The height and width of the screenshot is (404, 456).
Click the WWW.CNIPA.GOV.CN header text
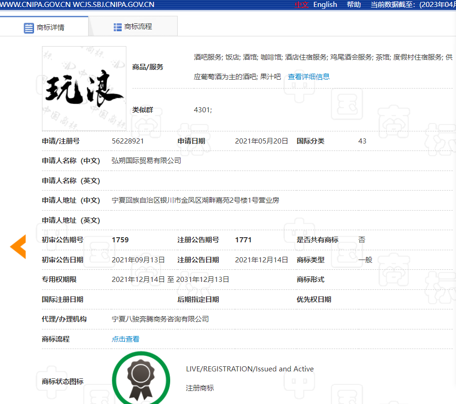[35, 5]
